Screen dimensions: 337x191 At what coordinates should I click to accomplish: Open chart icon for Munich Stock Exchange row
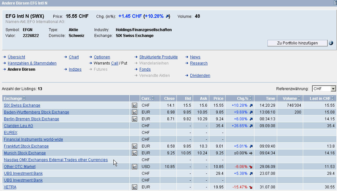[x=135, y=153]
